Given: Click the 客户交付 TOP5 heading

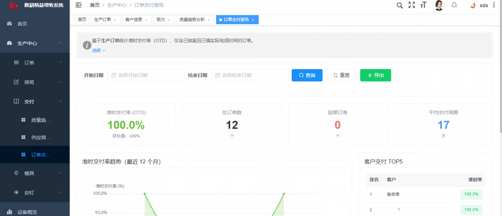Looking at the screenshot, I should pos(383,162).
